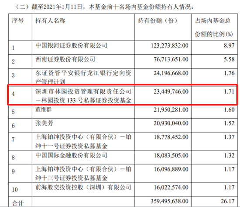Click the percentage 1.32

[229, 155]
